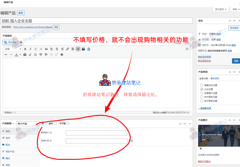Image resolution: width=240 pixels, height=167 pixels.
Task: Insert a horizontal line
Action: click(11, 55)
